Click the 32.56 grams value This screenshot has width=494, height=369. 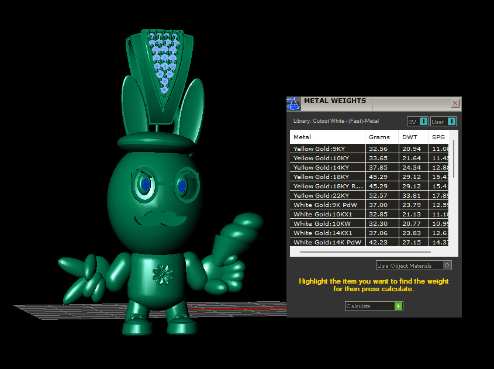point(378,149)
